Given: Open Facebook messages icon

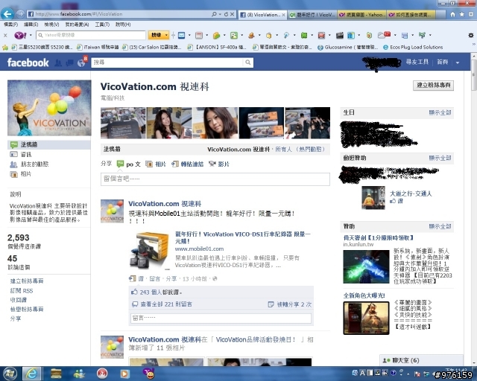Looking at the screenshot, I should coord(69,63).
